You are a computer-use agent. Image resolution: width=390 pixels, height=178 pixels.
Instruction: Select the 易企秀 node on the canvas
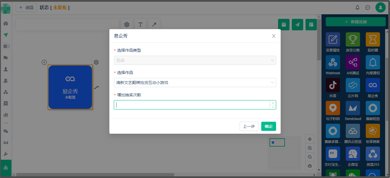pos(70,87)
